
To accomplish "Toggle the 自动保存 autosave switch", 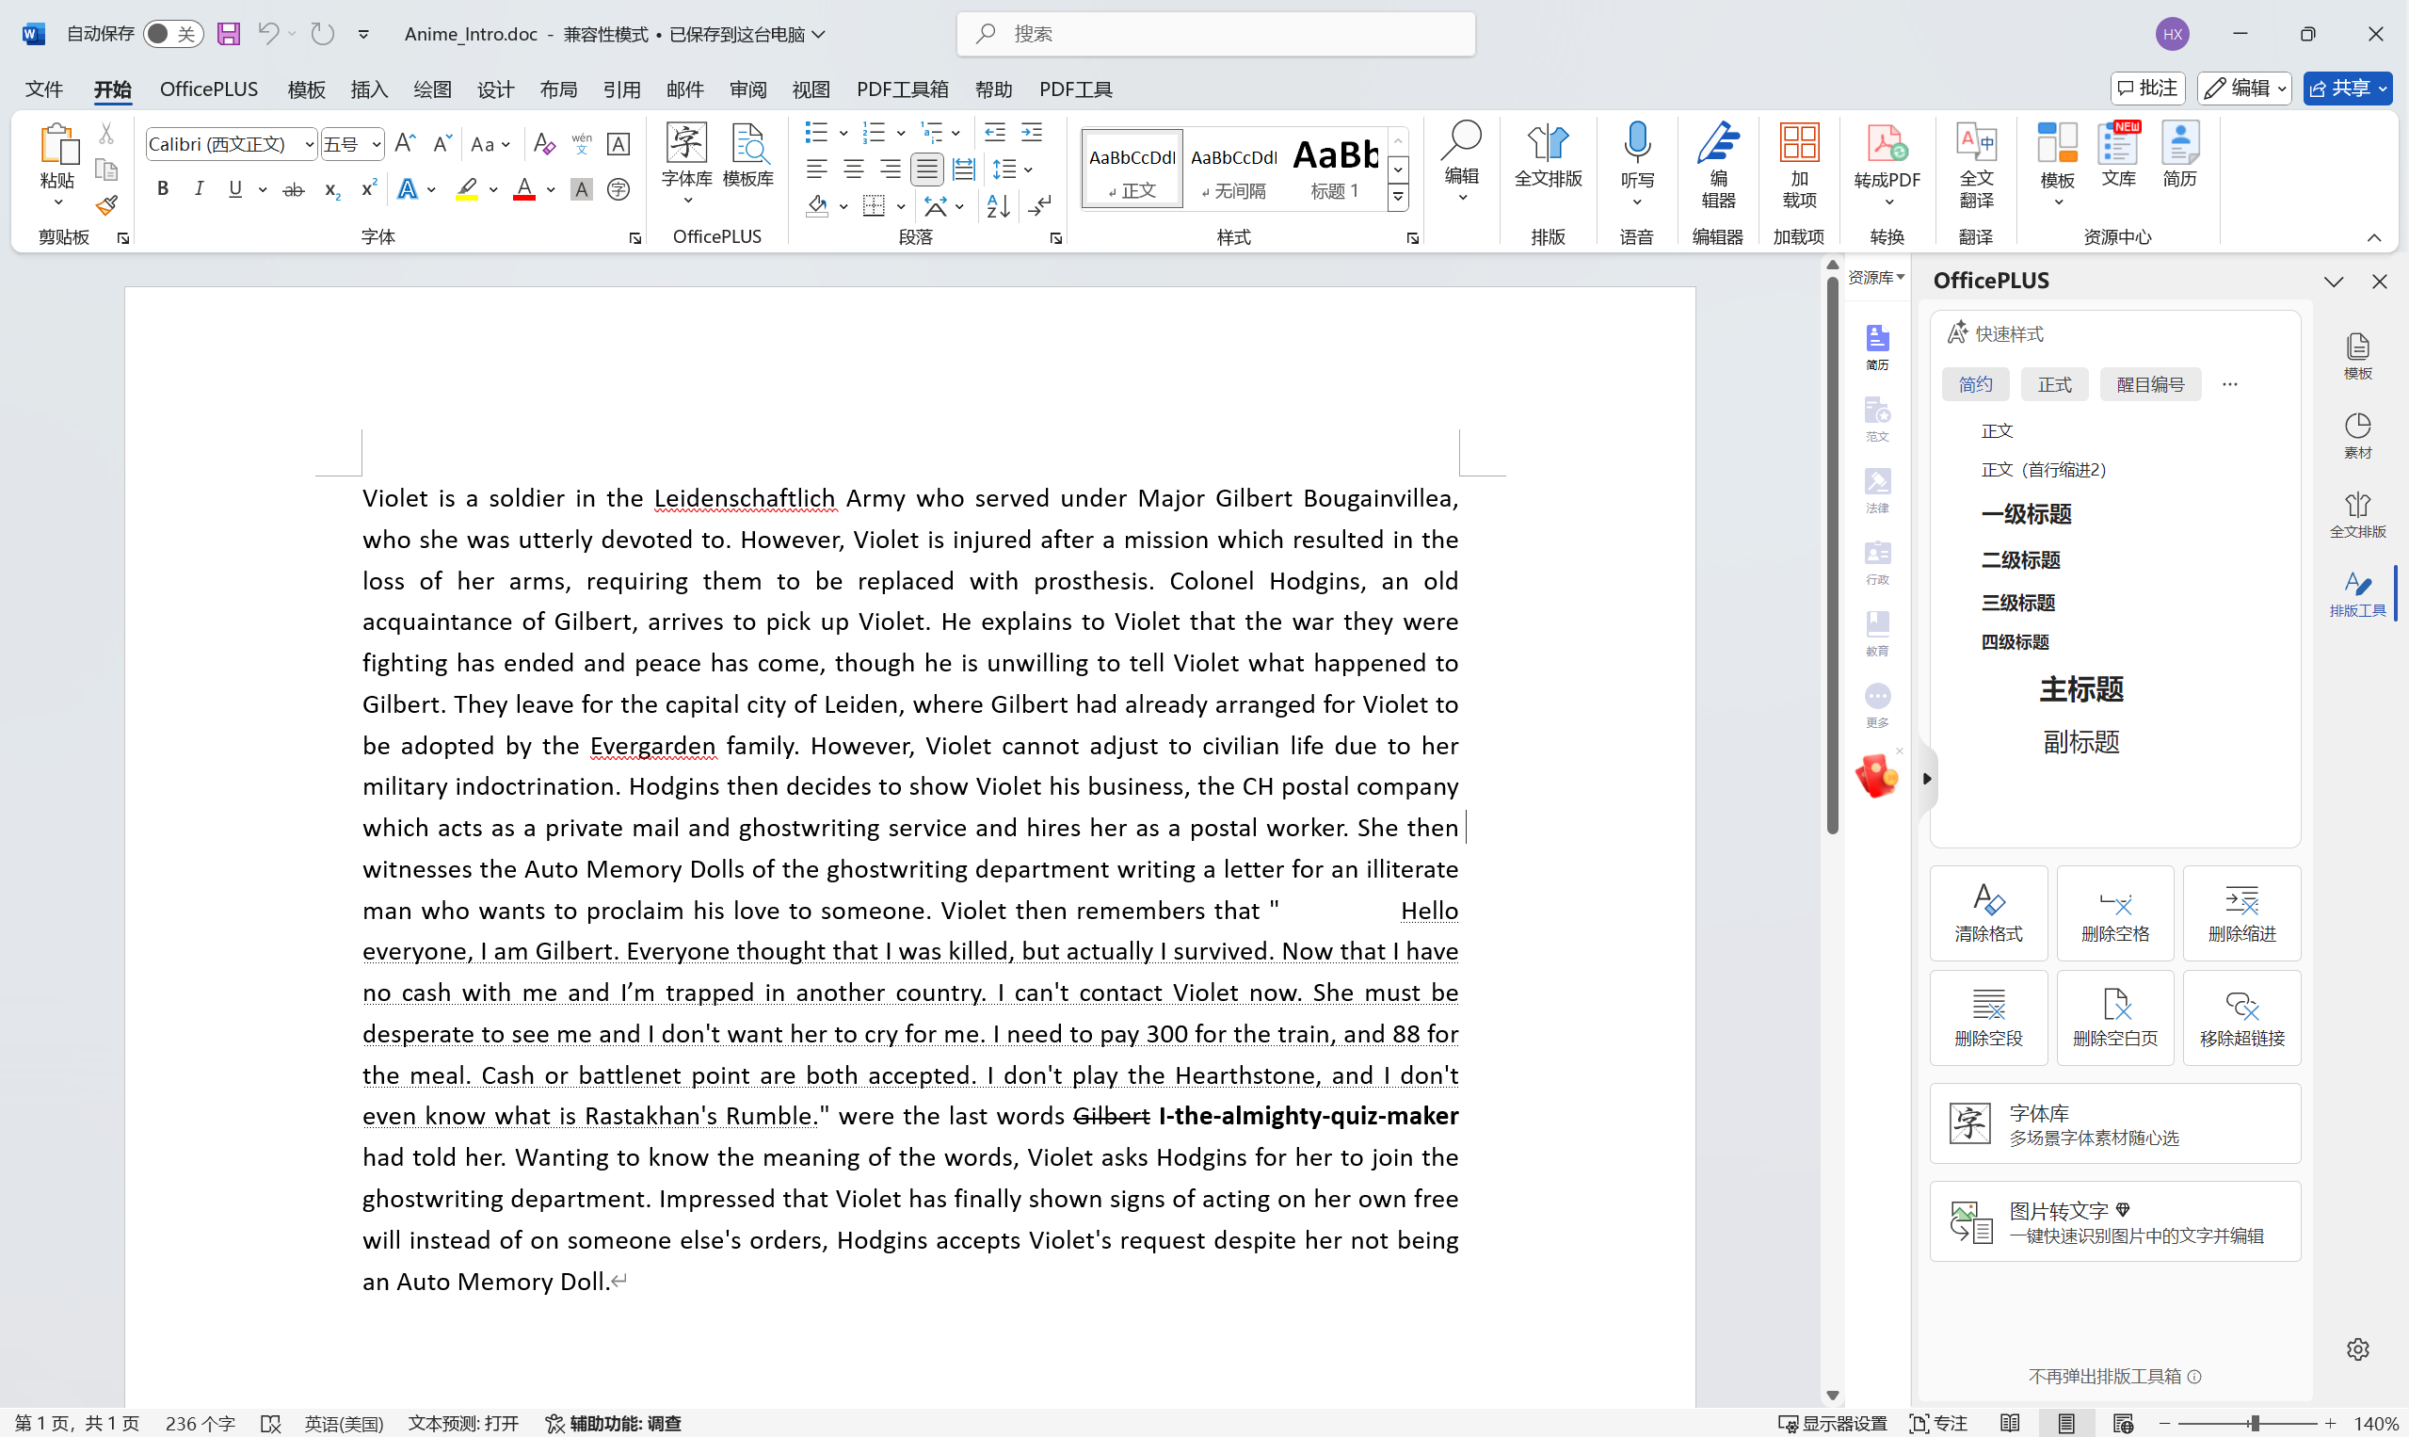I will (x=173, y=34).
